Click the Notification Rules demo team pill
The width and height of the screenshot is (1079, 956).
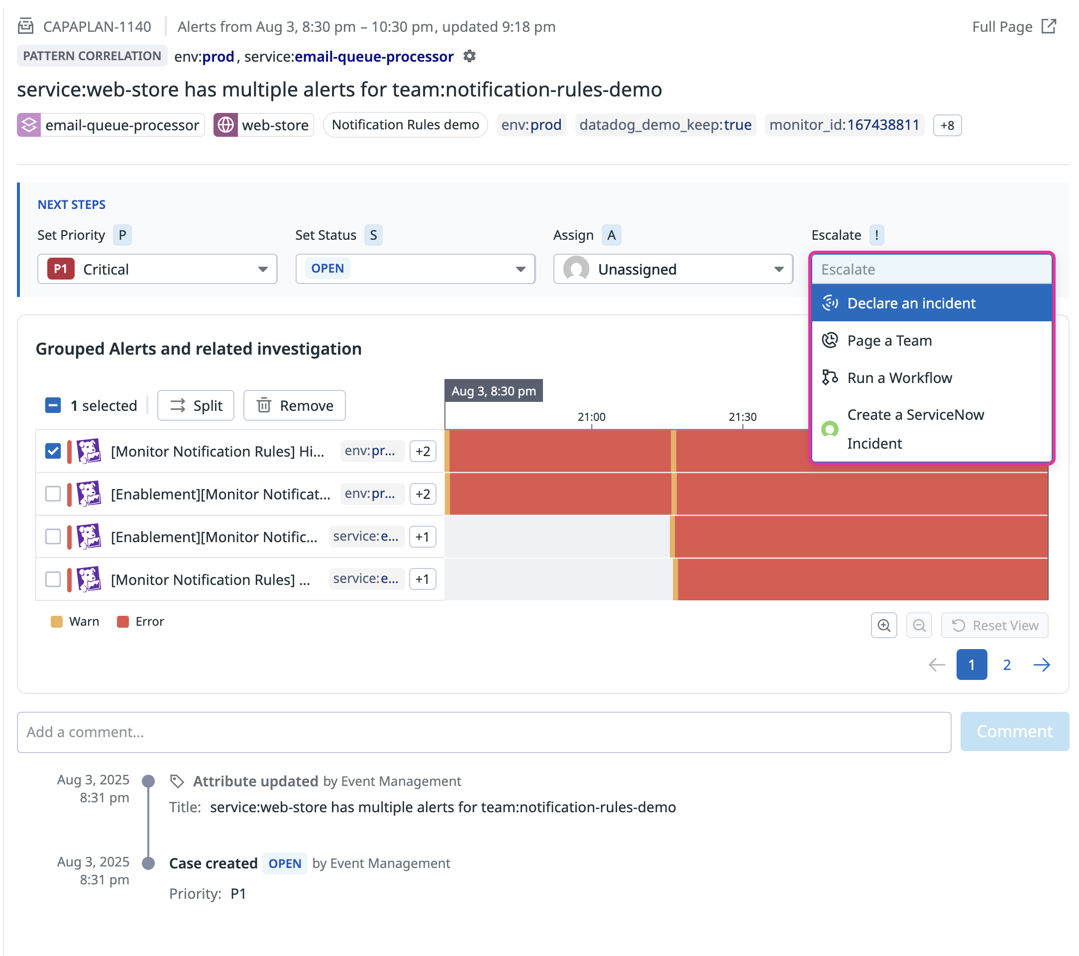[406, 125]
